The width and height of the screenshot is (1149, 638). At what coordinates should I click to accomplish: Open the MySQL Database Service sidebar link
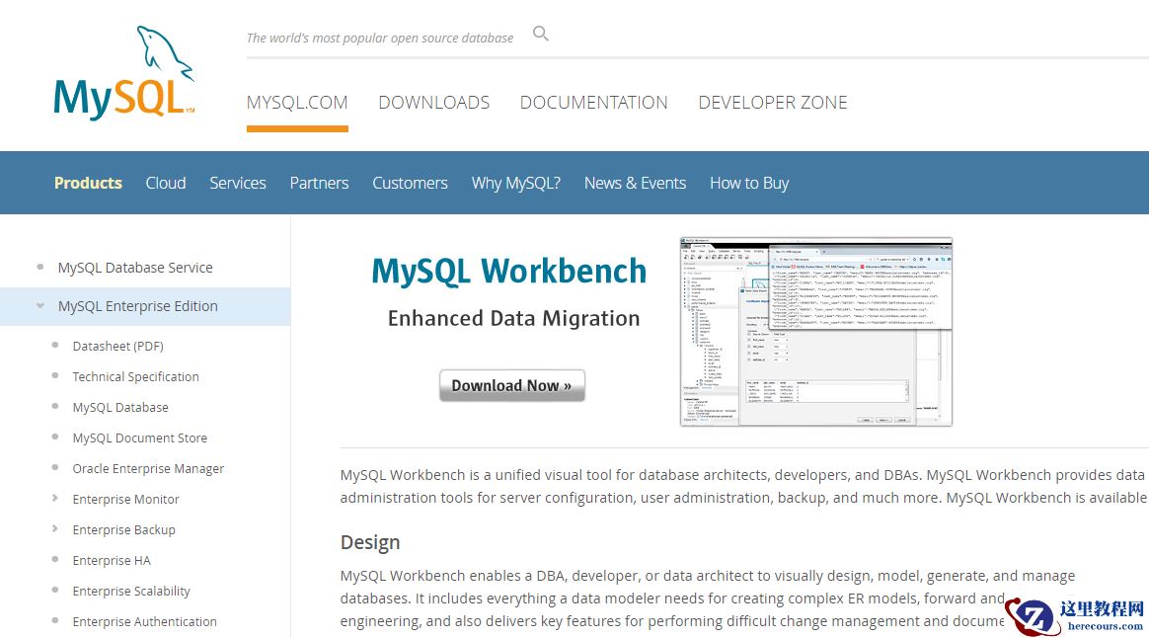135,268
